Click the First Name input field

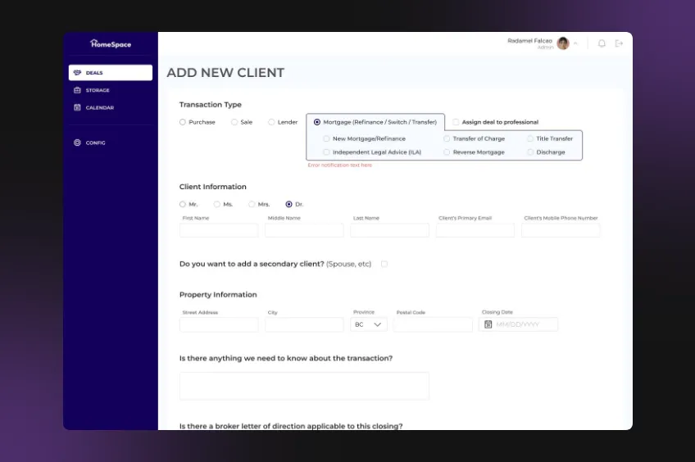click(x=219, y=231)
